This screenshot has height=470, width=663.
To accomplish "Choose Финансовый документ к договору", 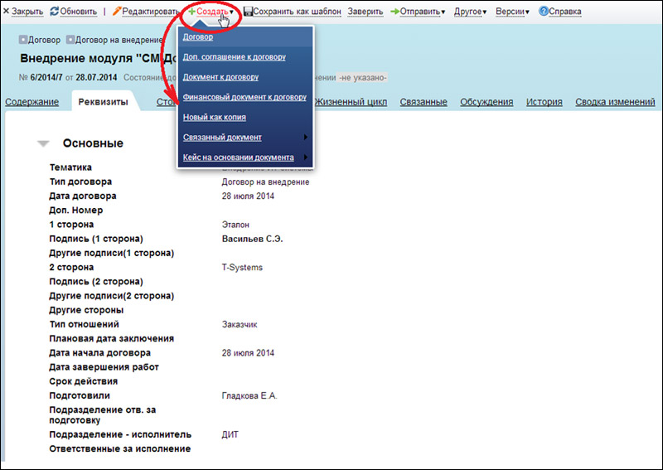I will click(244, 97).
